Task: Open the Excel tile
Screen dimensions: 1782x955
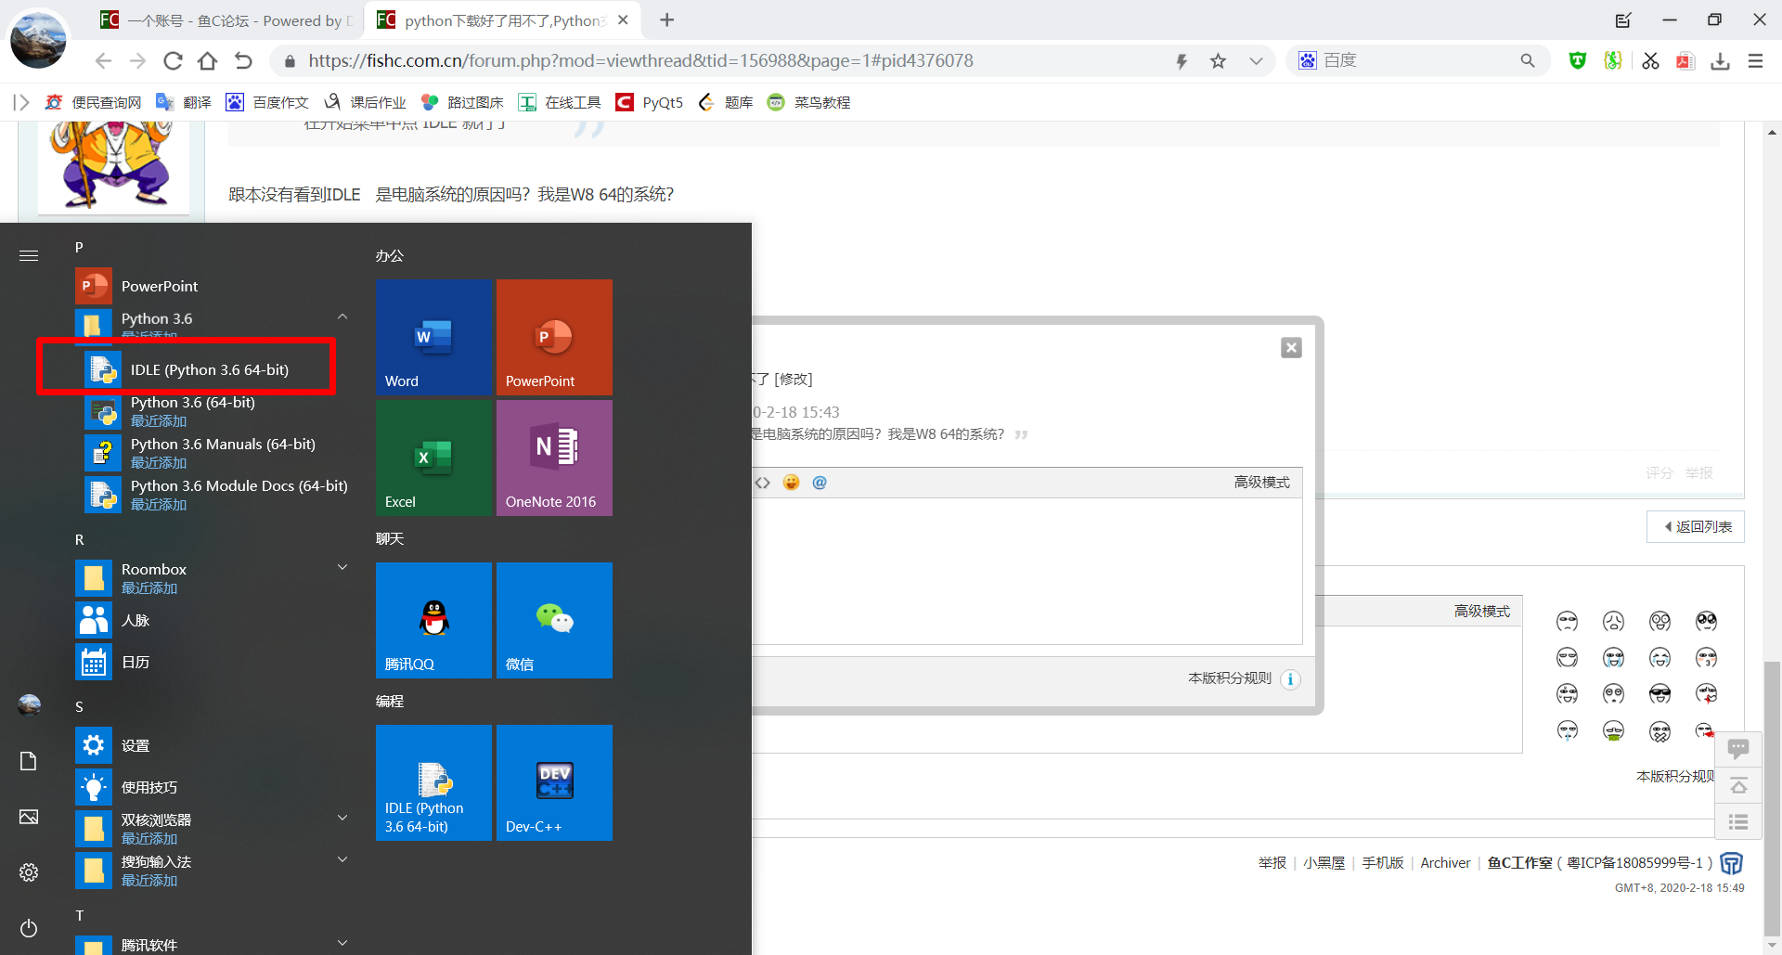Action: coord(433,458)
